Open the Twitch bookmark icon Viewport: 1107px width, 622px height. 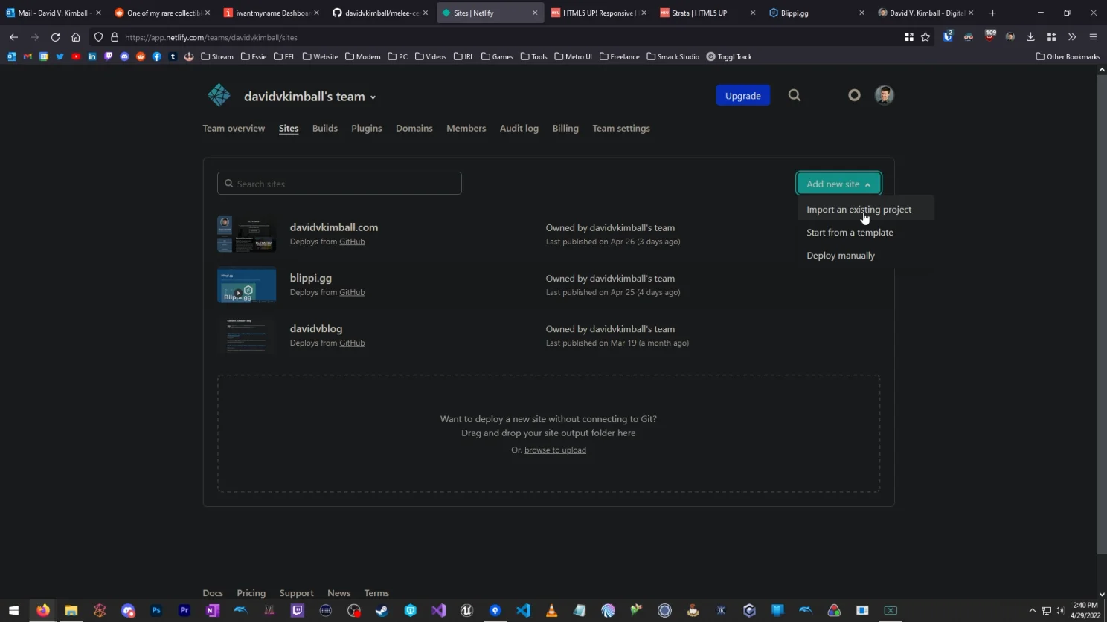click(x=108, y=56)
